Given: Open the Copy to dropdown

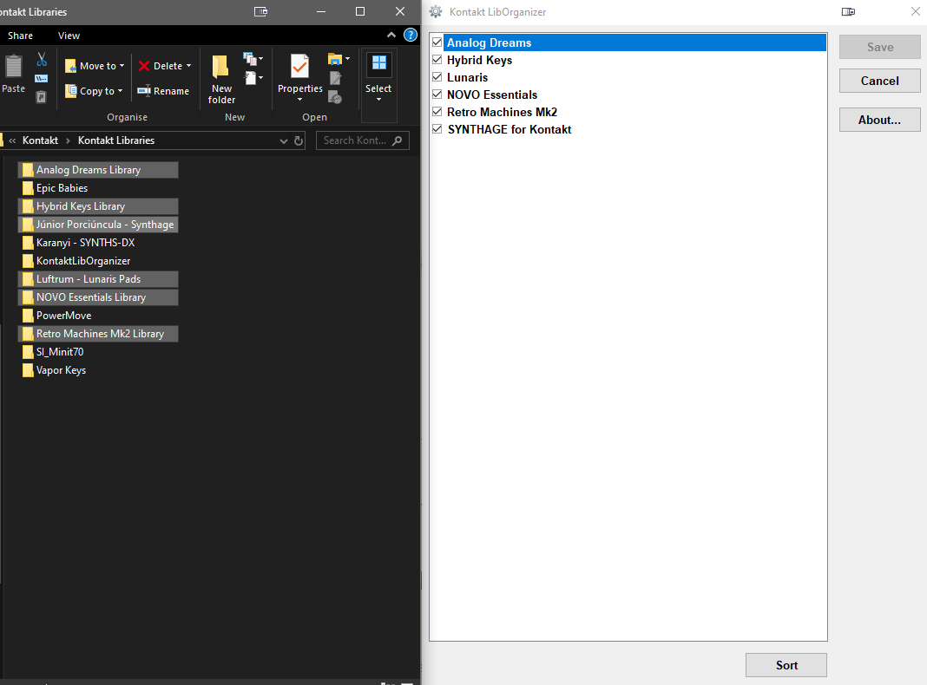Looking at the screenshot, I should 120,91.
